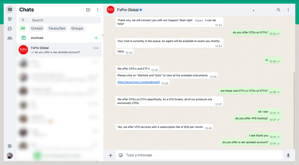Click the attach plus icon
The image size is (299, 165).
pyautogui.click(x=111, y=156)
